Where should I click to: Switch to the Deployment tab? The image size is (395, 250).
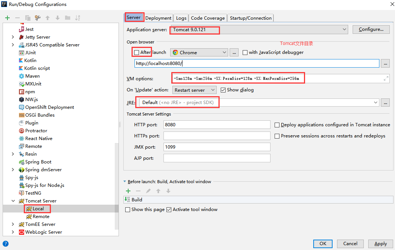point(158,18)
